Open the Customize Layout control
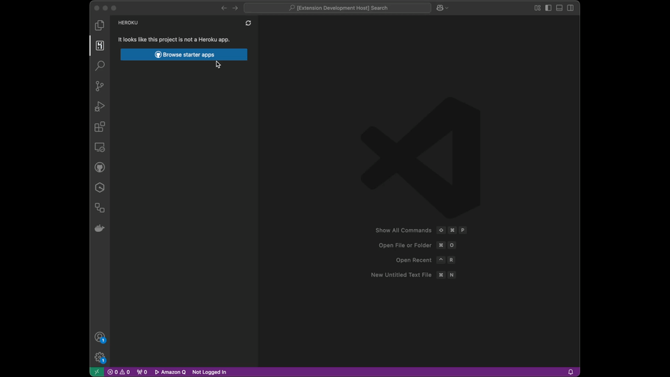The height and width of the screenshot is (377, 670). pyautogui.click(x=537, y=8)
